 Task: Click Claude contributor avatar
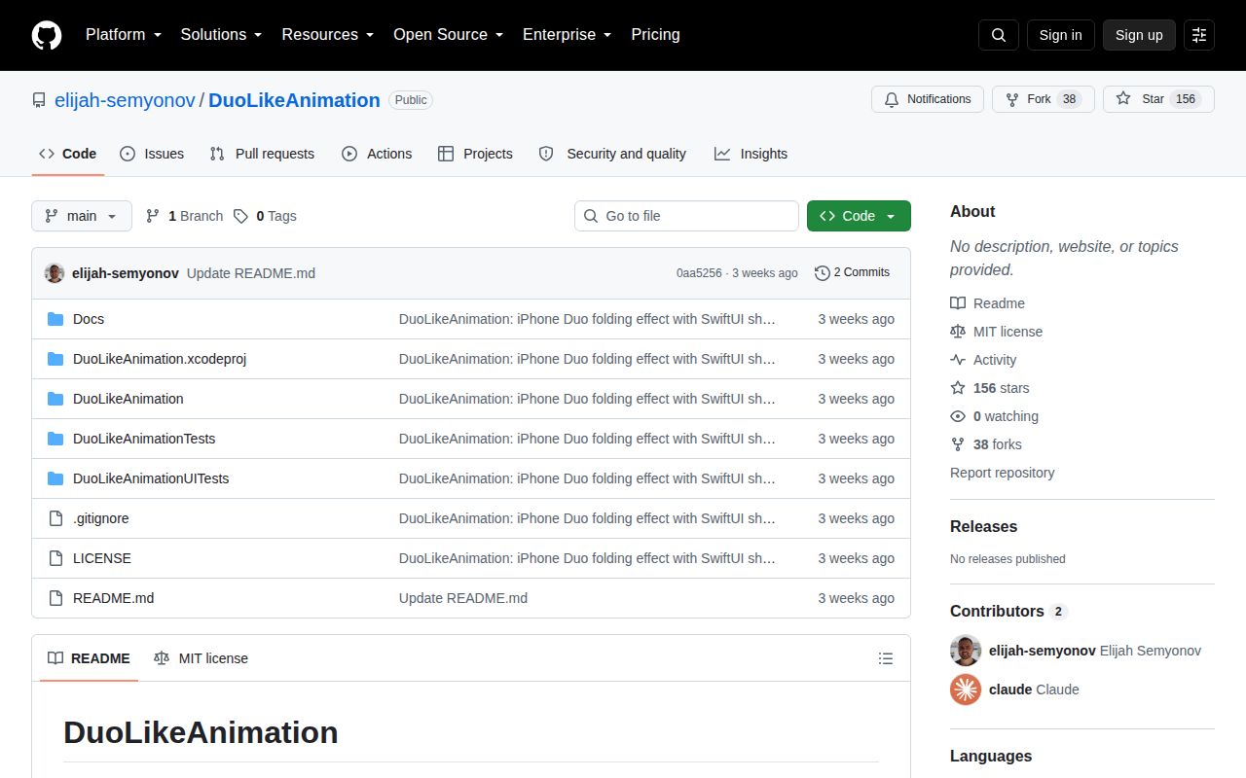pyautogui.click(x=966, y=690)
